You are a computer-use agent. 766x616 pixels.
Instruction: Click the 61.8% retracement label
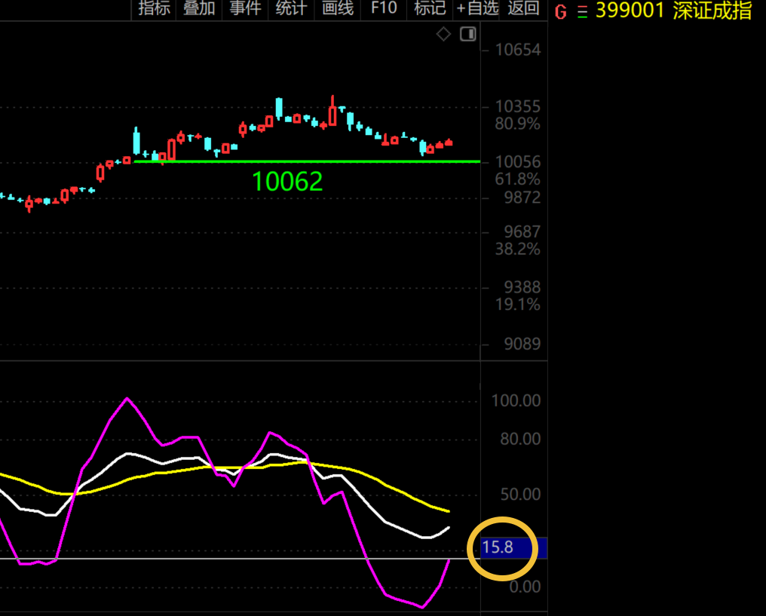[518, 179]
